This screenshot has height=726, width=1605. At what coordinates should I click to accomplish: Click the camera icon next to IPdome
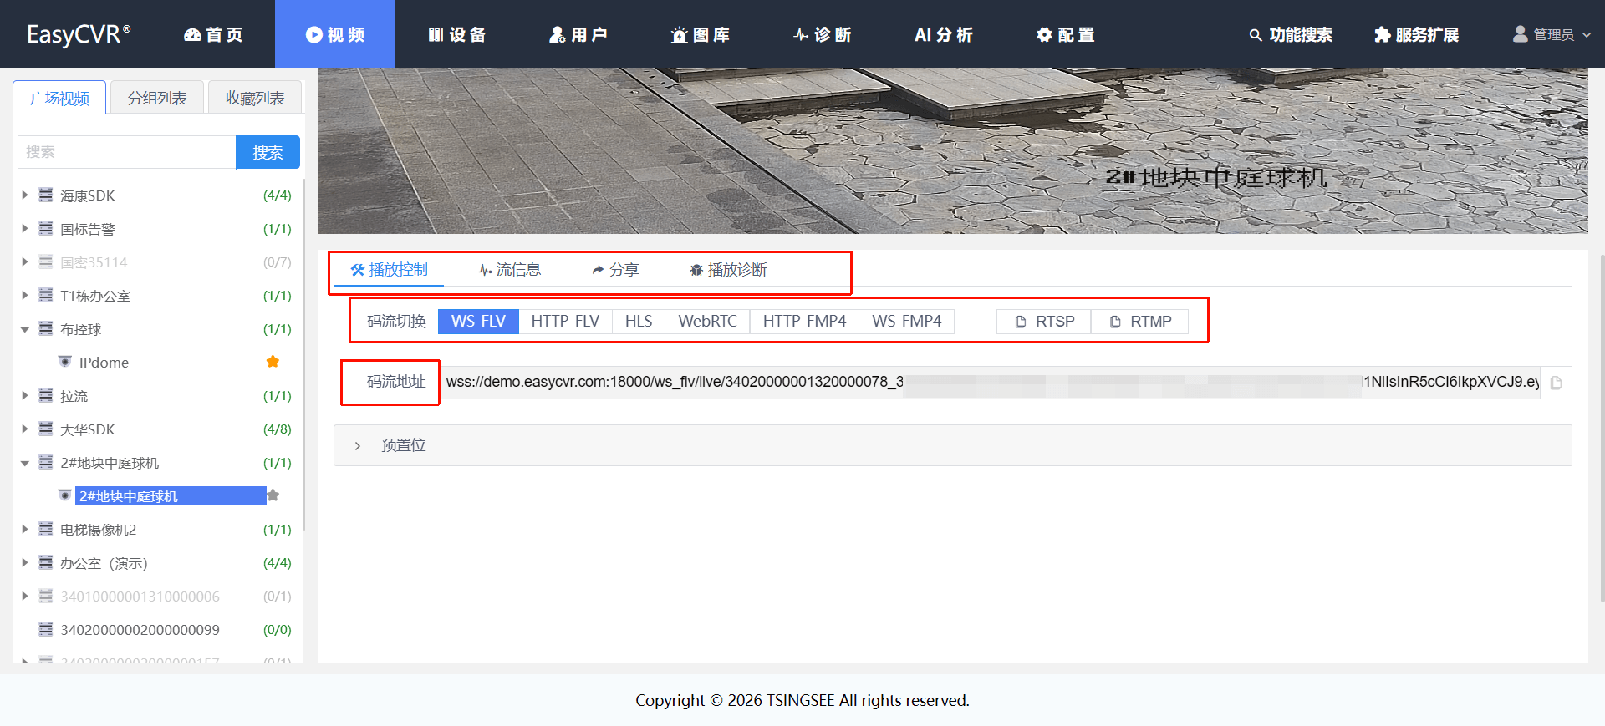click(64, 362)
